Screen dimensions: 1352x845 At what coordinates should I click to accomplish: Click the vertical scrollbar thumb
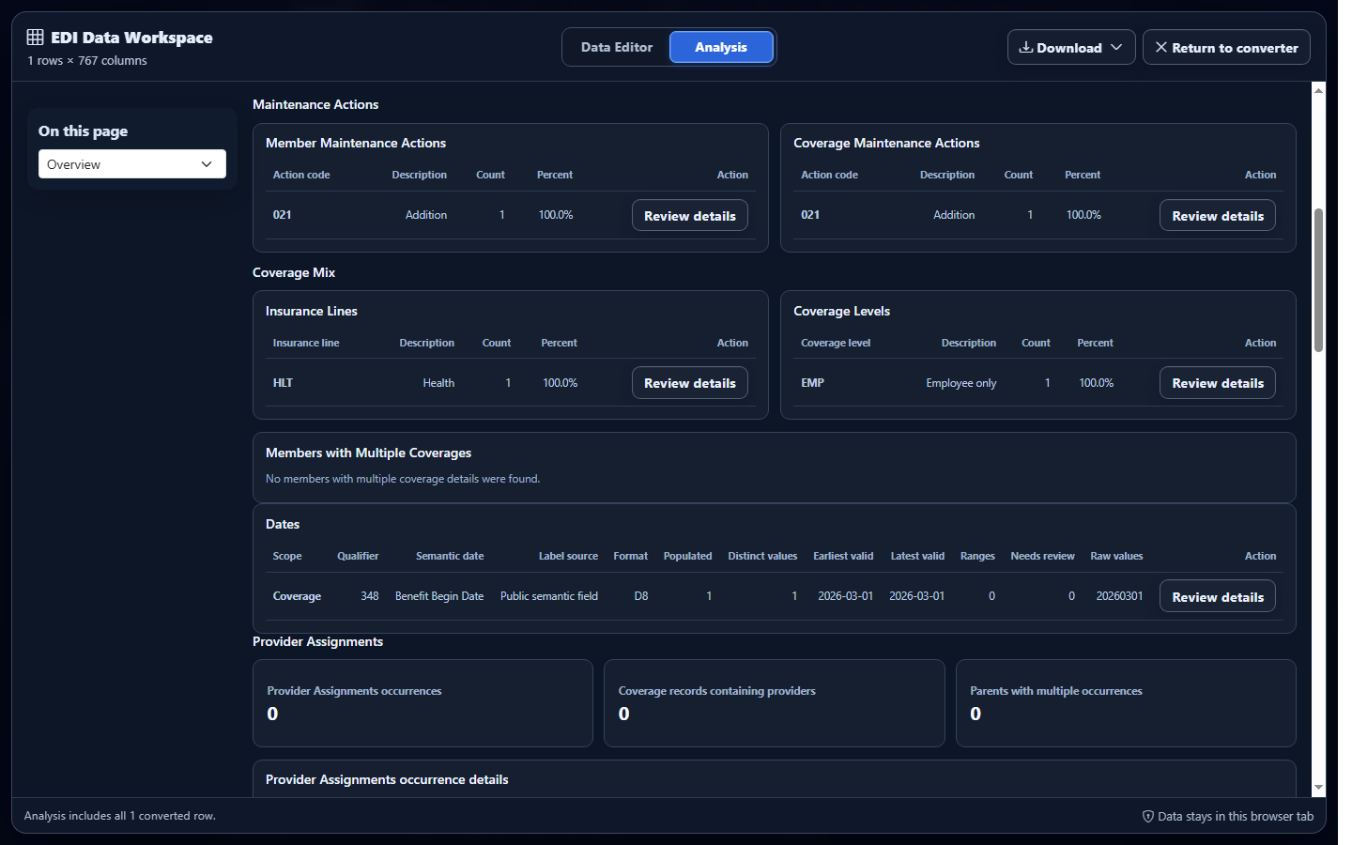coord(1318,280)
